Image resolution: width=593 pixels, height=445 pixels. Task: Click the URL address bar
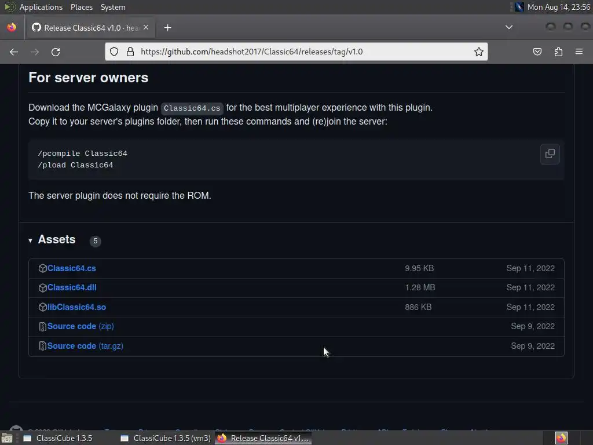tap(296, 52)
